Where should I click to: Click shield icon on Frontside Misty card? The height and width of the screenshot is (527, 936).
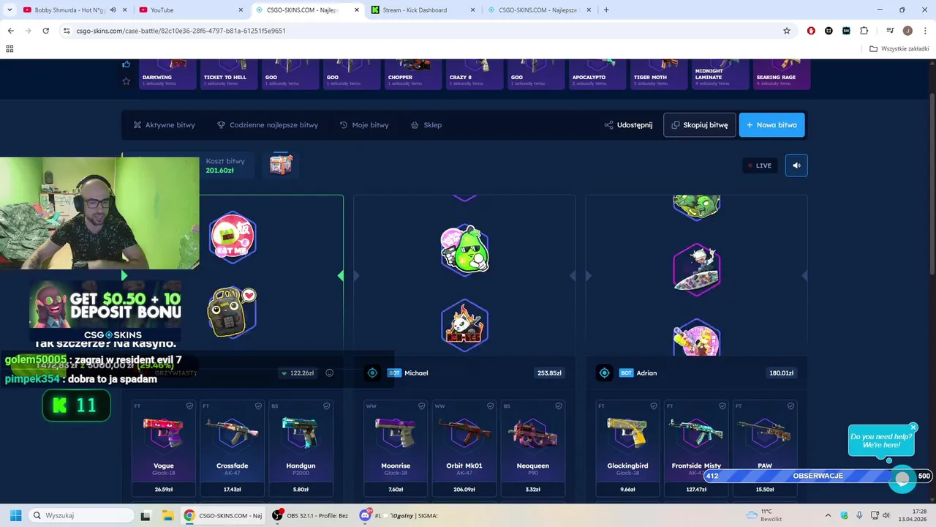pos(722,406)
